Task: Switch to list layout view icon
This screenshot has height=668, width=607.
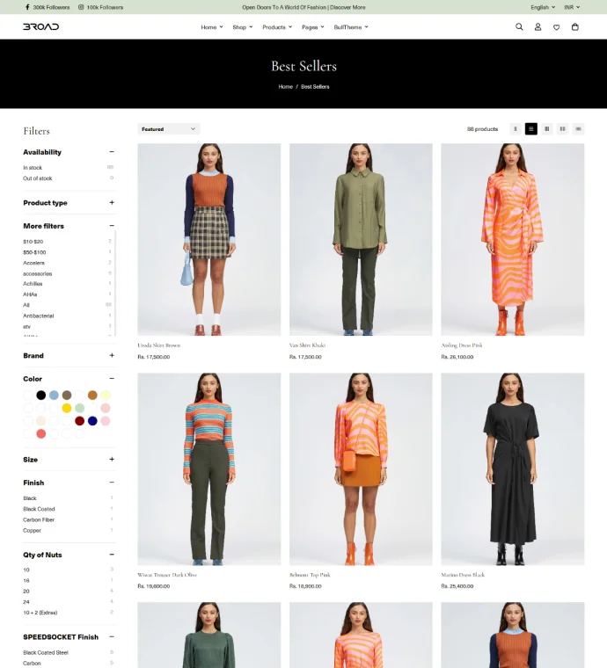Action: point(579,128)
